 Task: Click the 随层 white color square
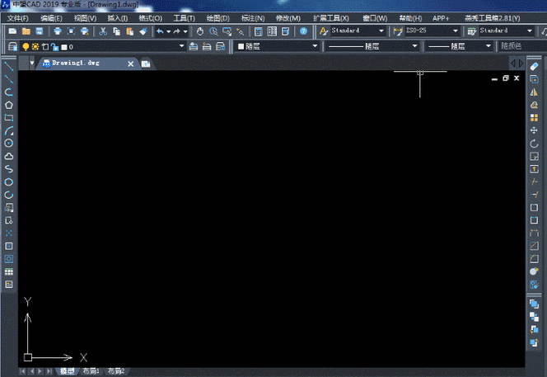241,46
